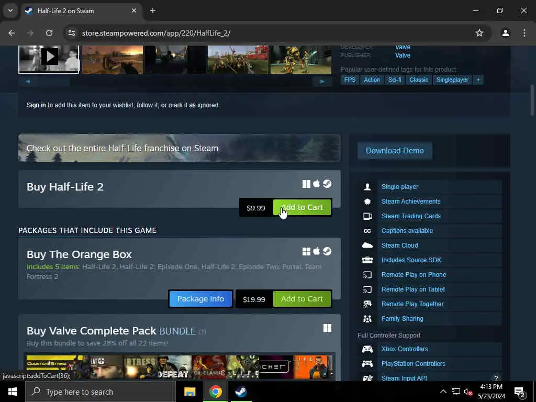Image resolution: width=536 pixels, height=402 pixels.
Task: Click the Apple icon in Buy Half-Life 2
Action: [x=317, y=184]
